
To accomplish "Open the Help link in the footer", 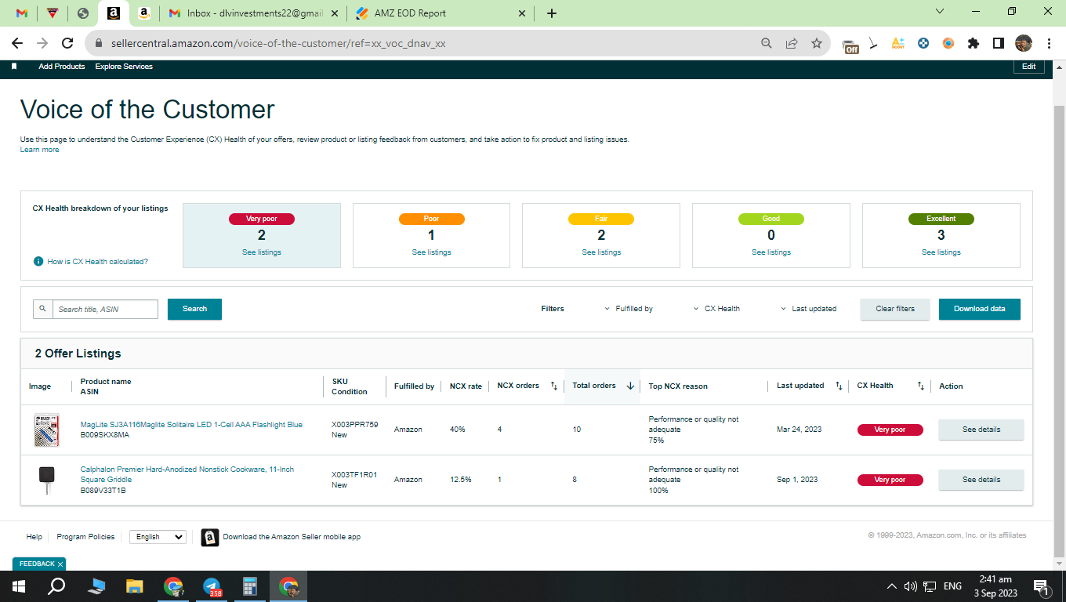I will coord(34,537).
